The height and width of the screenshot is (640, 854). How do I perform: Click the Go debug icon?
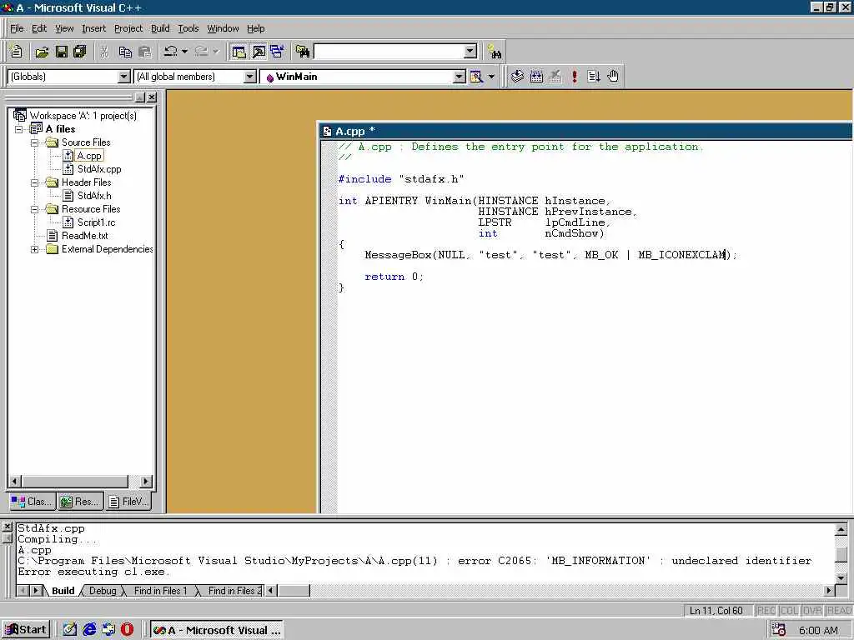tap(594, 76)
